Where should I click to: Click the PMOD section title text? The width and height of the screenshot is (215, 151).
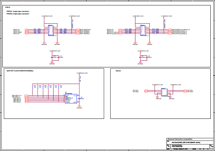8,7
